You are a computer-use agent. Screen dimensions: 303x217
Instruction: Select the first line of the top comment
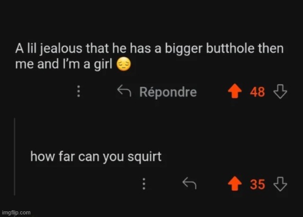click(x=149, y=48)
